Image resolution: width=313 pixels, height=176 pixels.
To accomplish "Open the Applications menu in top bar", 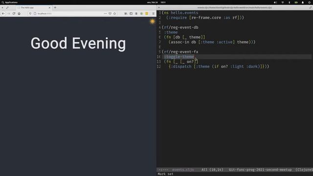I will (x=10, y=2).
